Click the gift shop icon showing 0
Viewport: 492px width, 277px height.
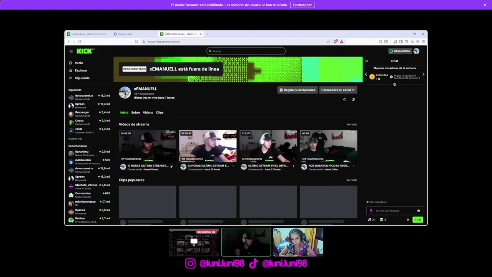383,220
